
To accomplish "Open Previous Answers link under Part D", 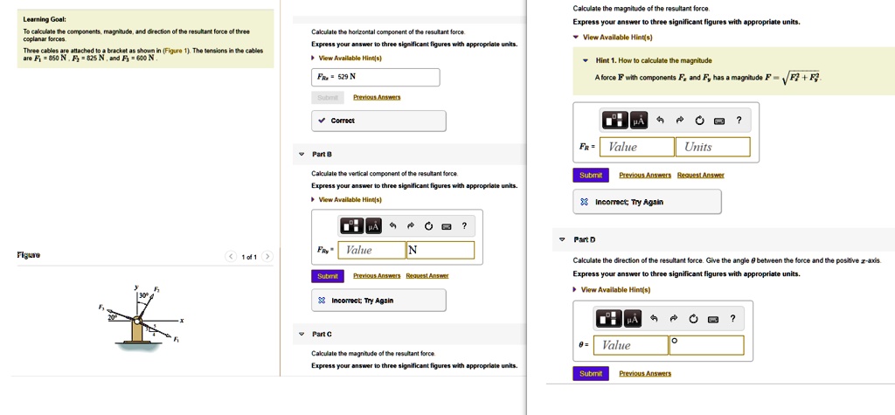I will (x=644, y=373).
